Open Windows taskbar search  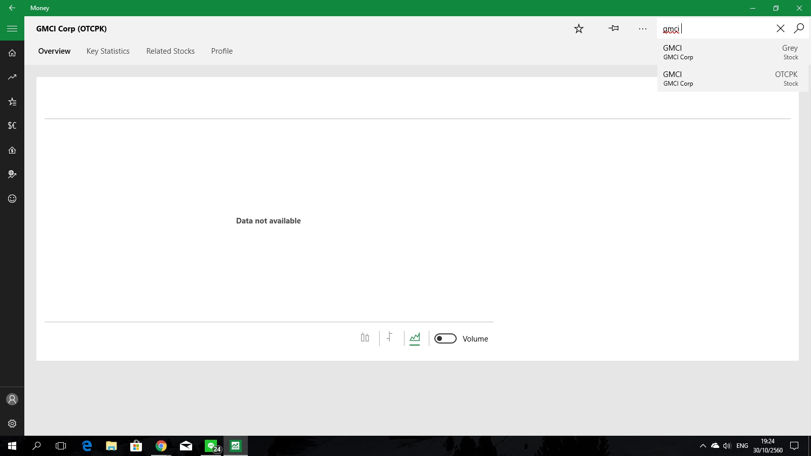pyautogui.click(x=36, y=446)
